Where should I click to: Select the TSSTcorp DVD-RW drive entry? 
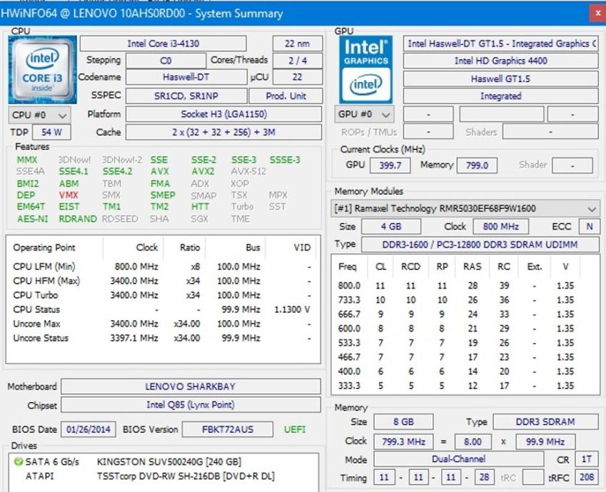[185, 476]
